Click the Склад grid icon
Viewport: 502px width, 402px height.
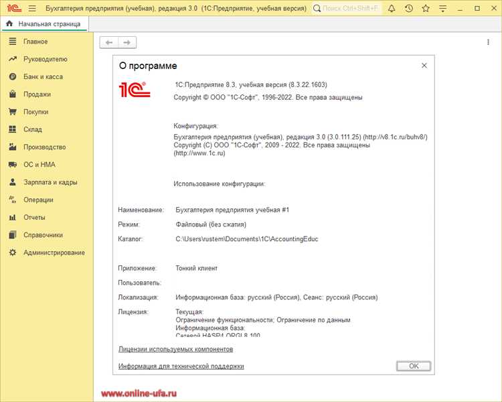click(x=13, y=129)
